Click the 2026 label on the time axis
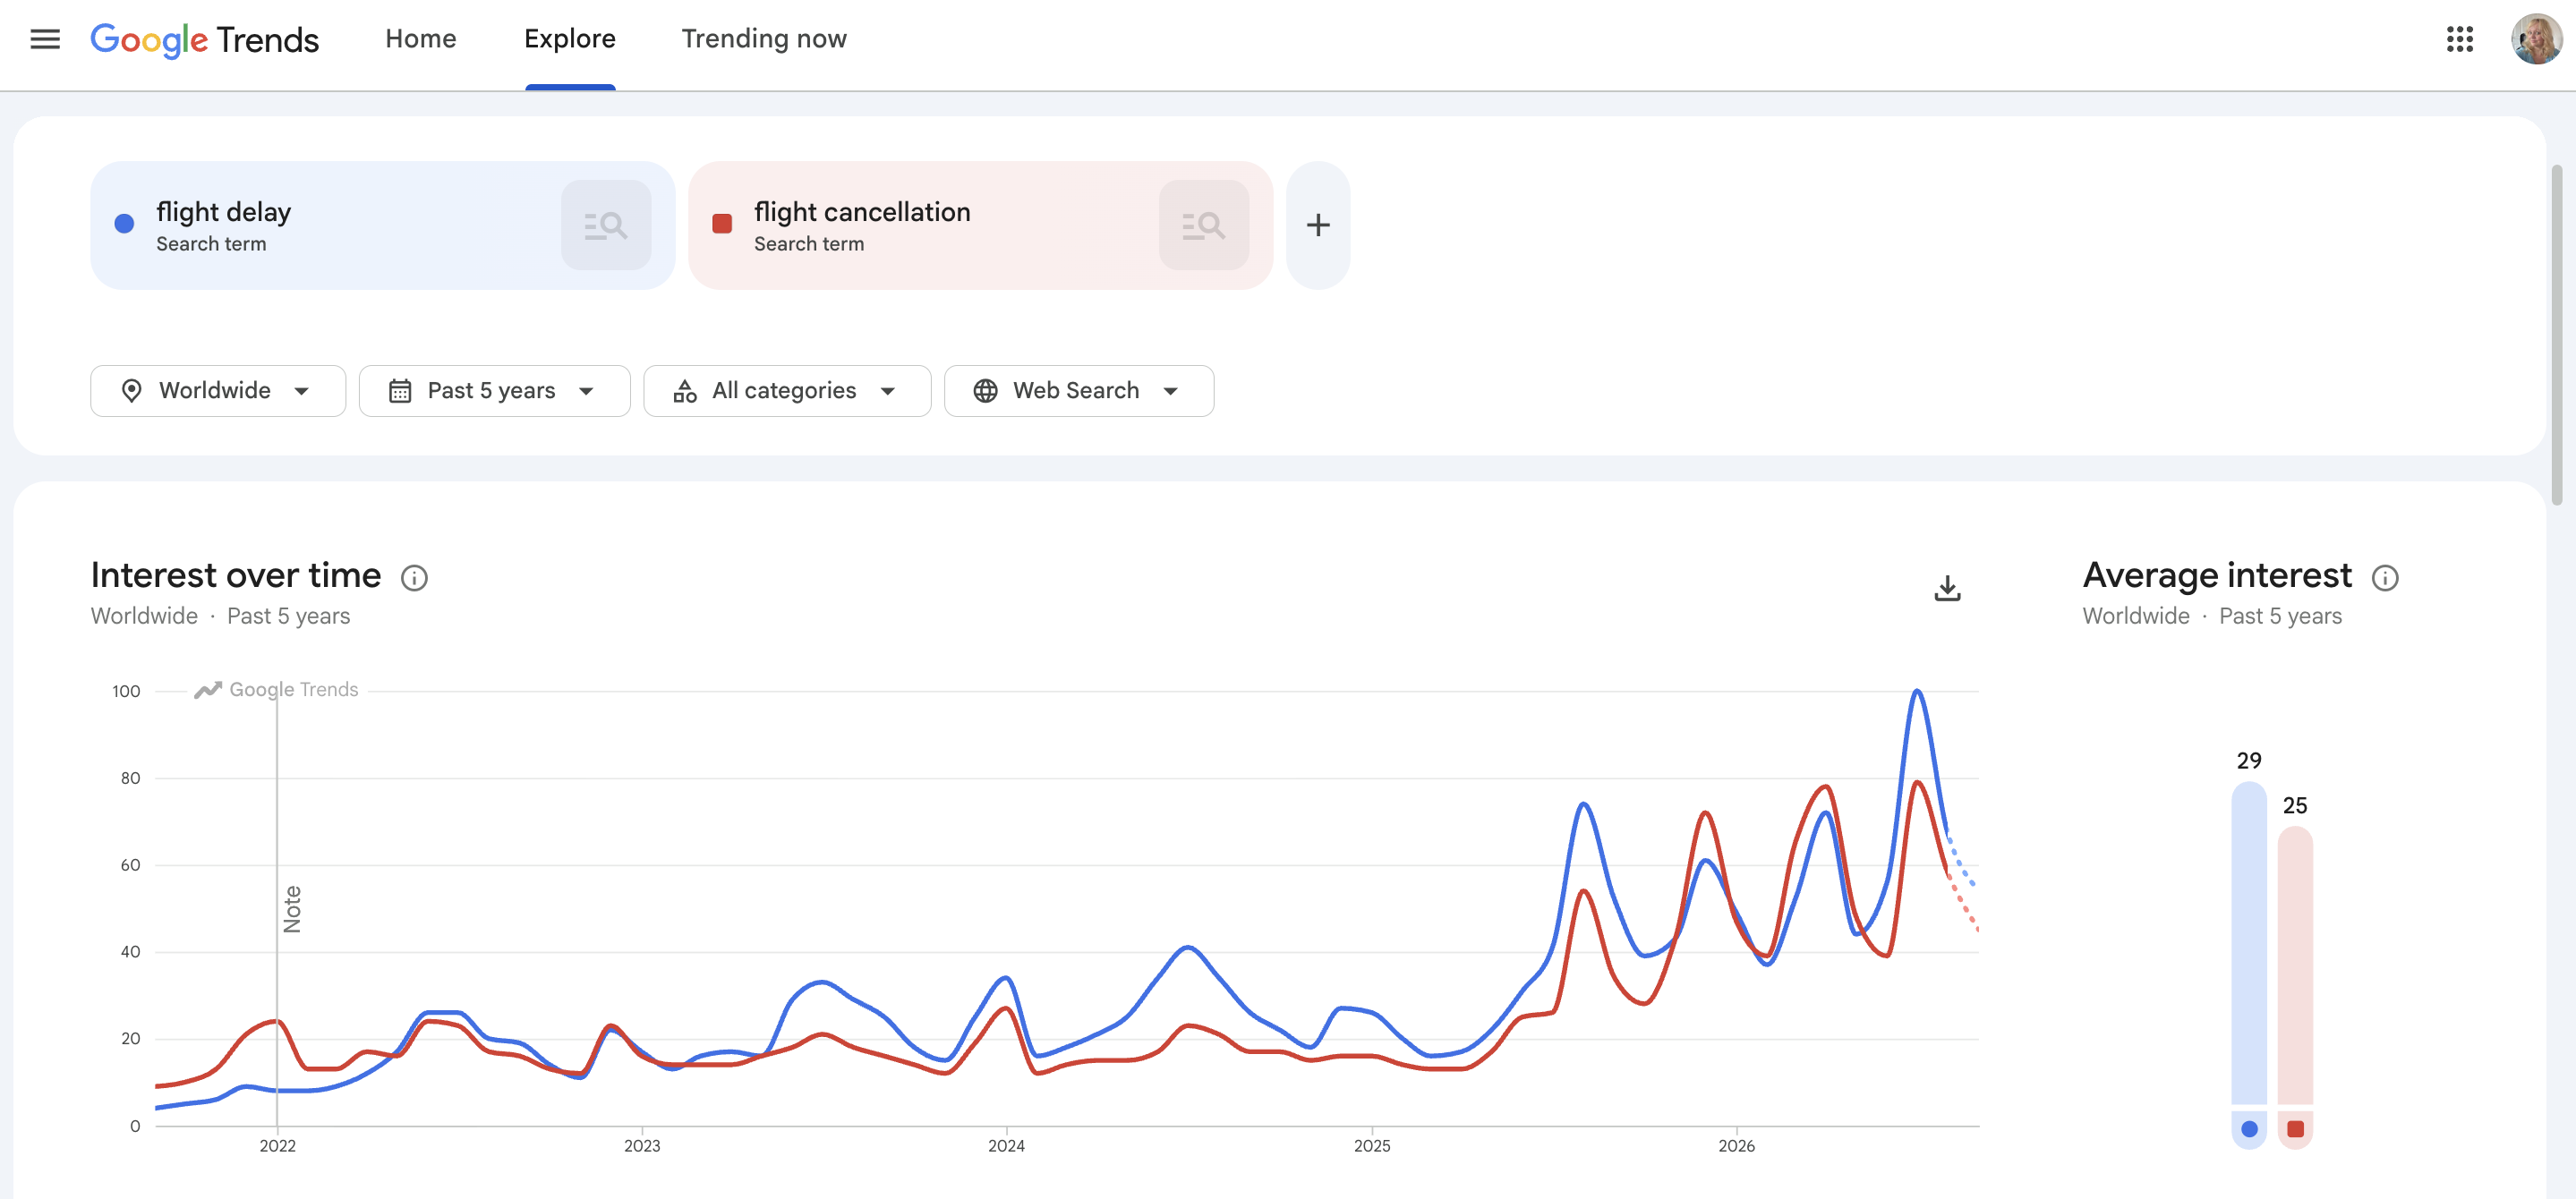The image size is (2576, 1199). click(x=1736, y=1146)
